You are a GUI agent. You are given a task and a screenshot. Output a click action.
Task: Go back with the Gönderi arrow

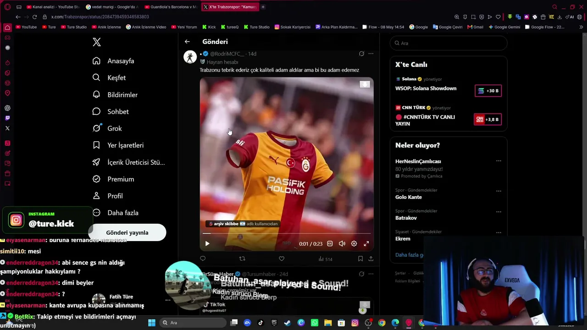pos(187,42)
